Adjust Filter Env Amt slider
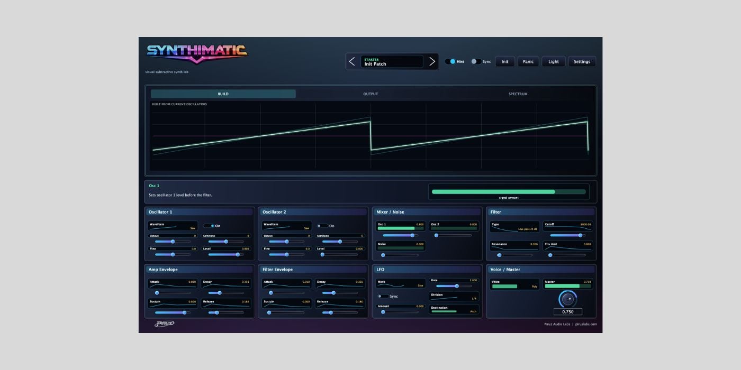The height and width of the screenshot is (370, 741). point(568,255)
